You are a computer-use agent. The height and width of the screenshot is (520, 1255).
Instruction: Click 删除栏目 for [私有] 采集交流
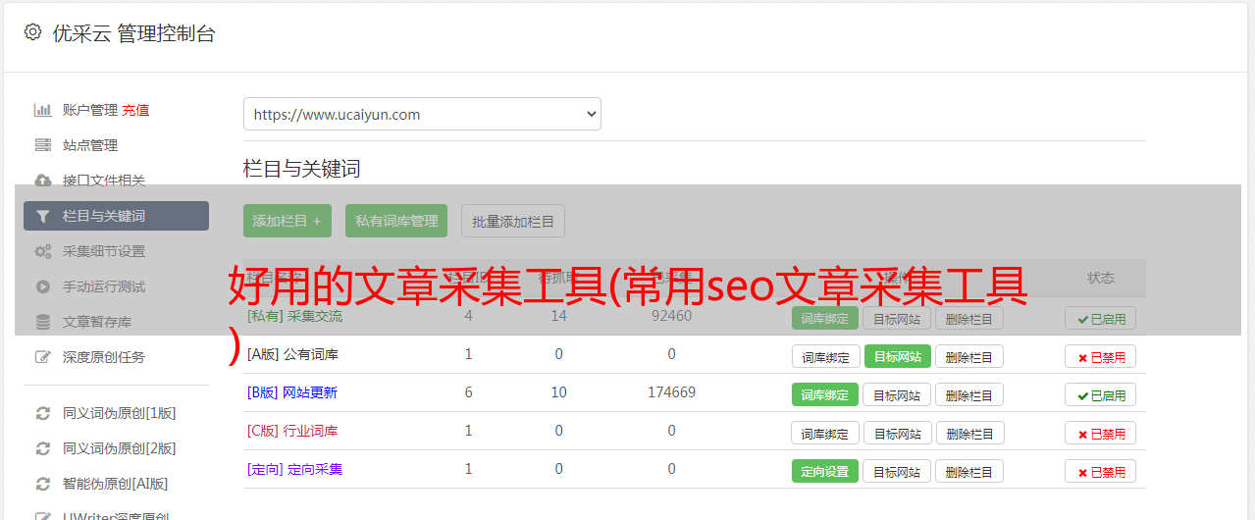coord(969,318)
